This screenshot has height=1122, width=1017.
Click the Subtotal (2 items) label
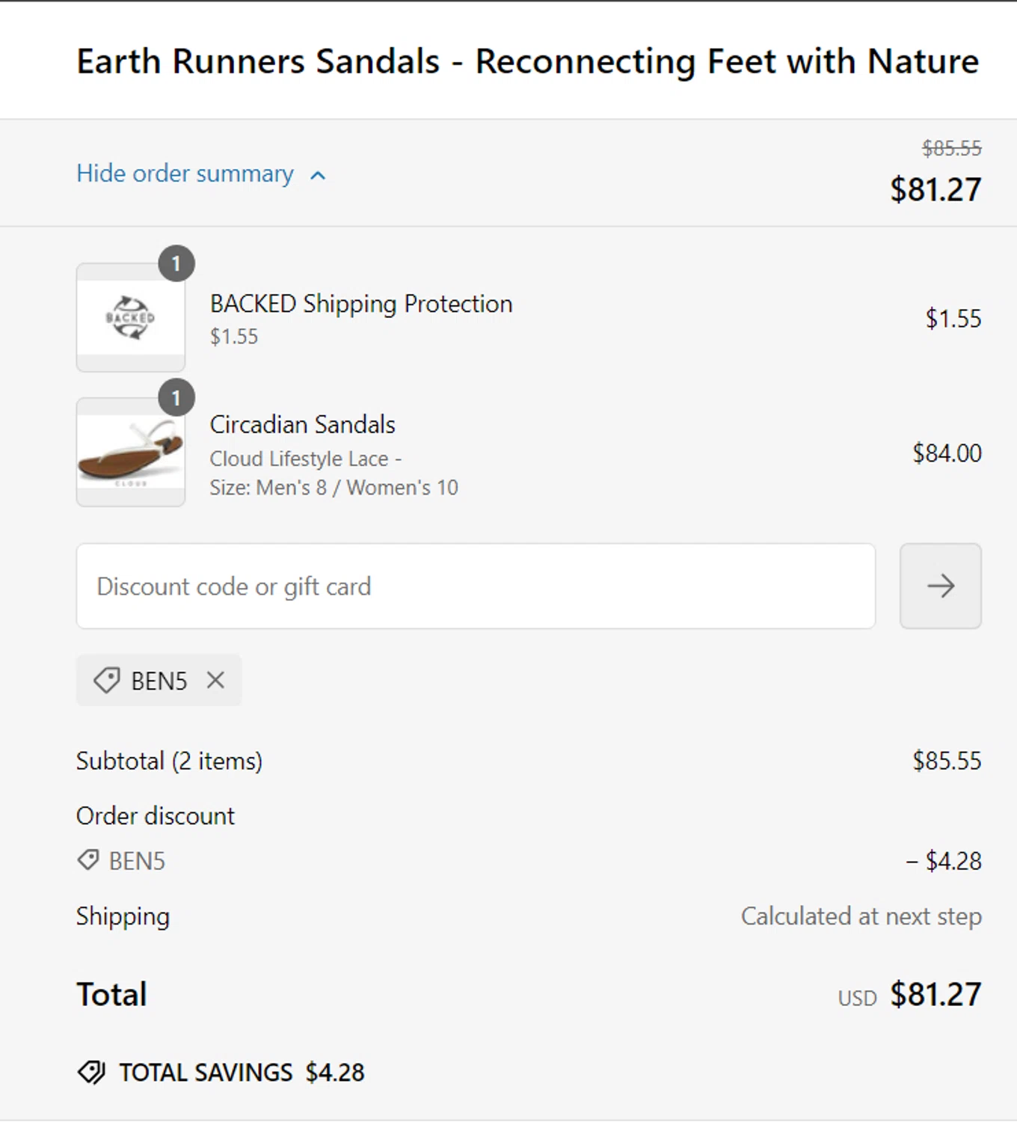click(x=169, y=761)
